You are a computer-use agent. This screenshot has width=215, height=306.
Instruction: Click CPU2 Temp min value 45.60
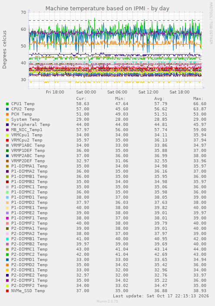click(122, 109)
